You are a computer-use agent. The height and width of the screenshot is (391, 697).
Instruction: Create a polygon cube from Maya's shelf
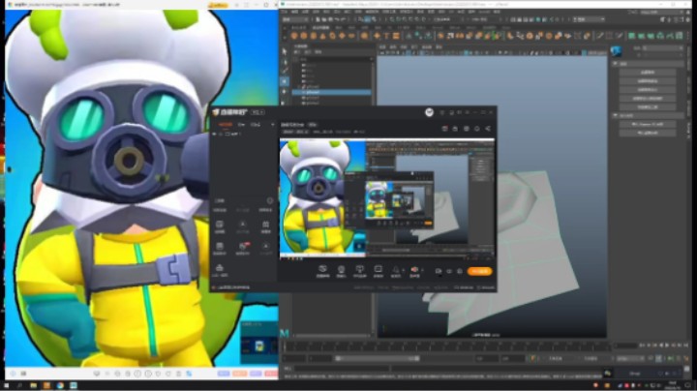tap(304, 36)
